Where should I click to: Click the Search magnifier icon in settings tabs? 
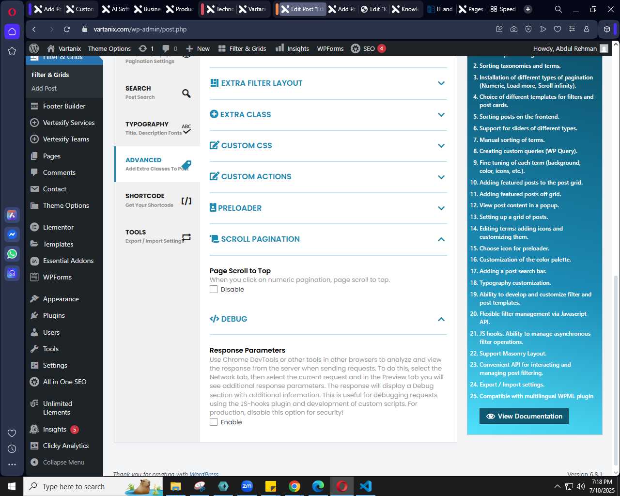click(186, 93)
